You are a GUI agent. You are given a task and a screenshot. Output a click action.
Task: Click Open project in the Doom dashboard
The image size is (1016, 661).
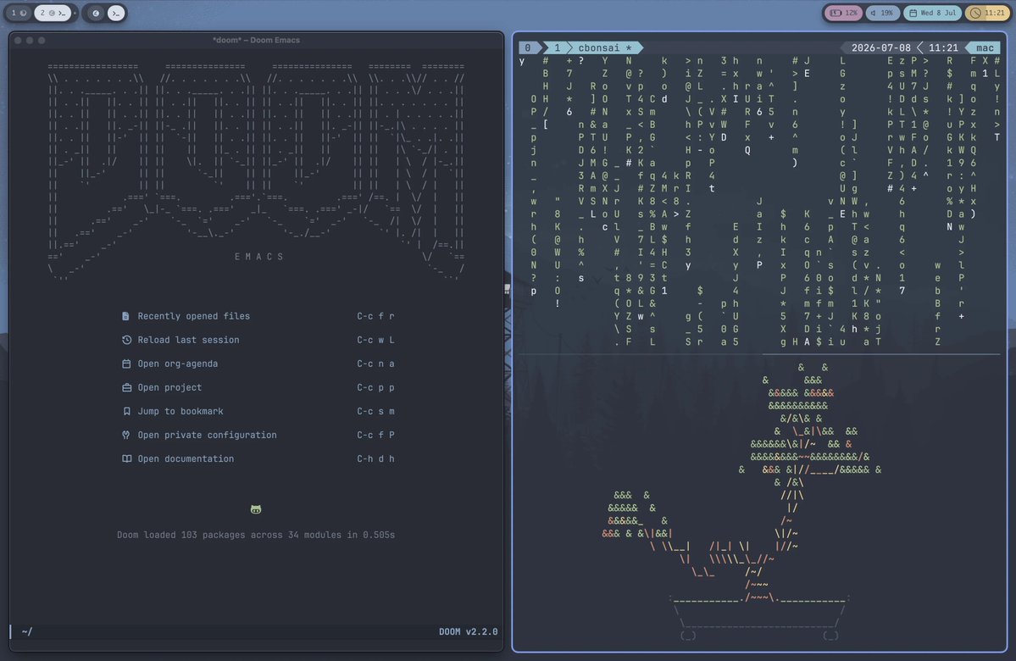tap(169, 387)
